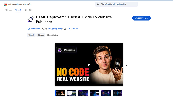Go to previous slide with left chevron
Viewport: 173px width, 101px height.
pyautogui.click(x=51, y=65)
